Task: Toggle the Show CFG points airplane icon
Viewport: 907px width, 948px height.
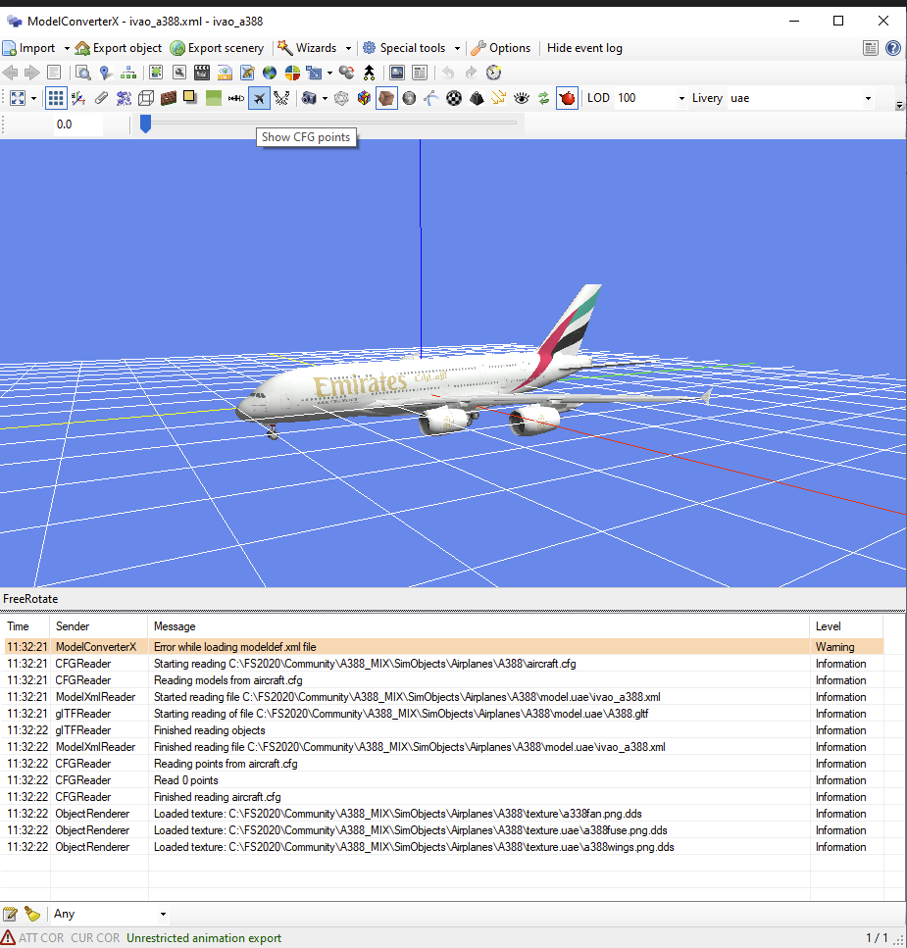Action: point(259,98)
